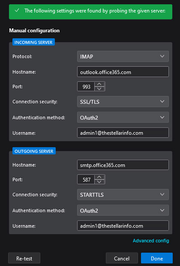Open incoming Authentication method OAuth2 dropdown
The image size is (180, 266).
(x=123, y=117)
